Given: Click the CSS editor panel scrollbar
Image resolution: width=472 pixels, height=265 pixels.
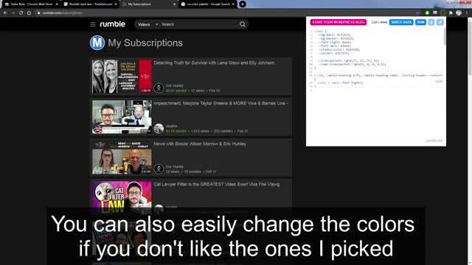Looking at the screenshot, I should click(x=444, y=37).
